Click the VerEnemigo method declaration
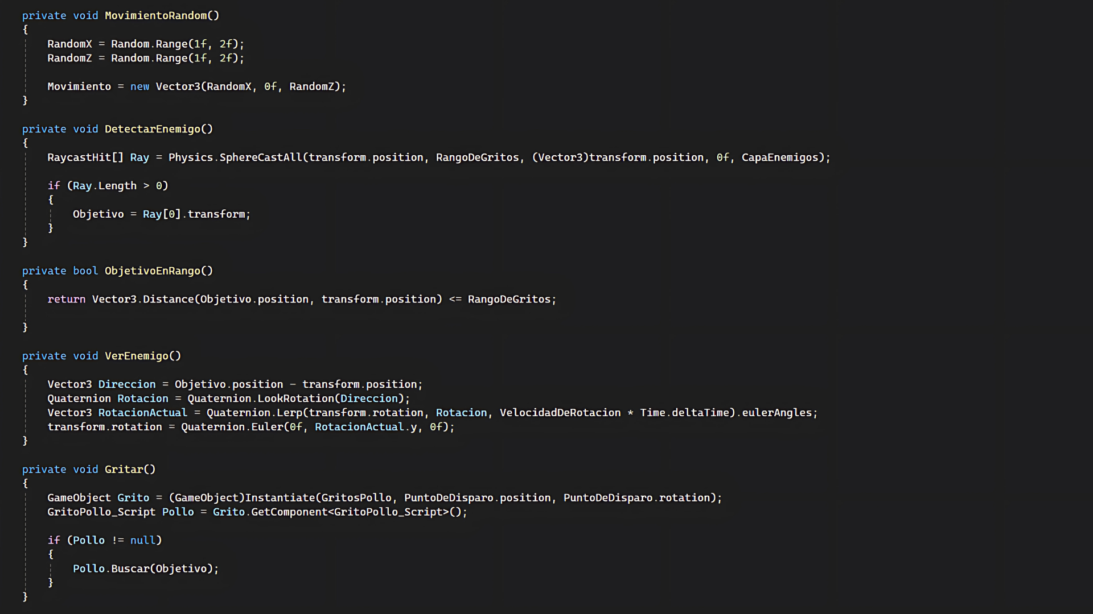This screenshot has width=1093, height=614. [x=137, y=356]
